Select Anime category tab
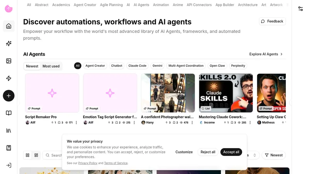Viewport: 309px width, 174px height. click(x=178, y=5)
